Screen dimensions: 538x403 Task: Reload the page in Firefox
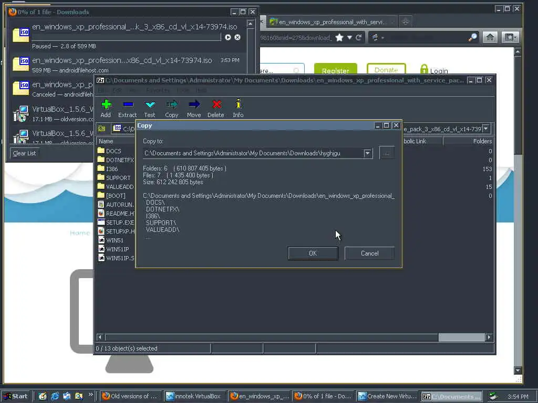pyautogui.click(x=358, y=37)
